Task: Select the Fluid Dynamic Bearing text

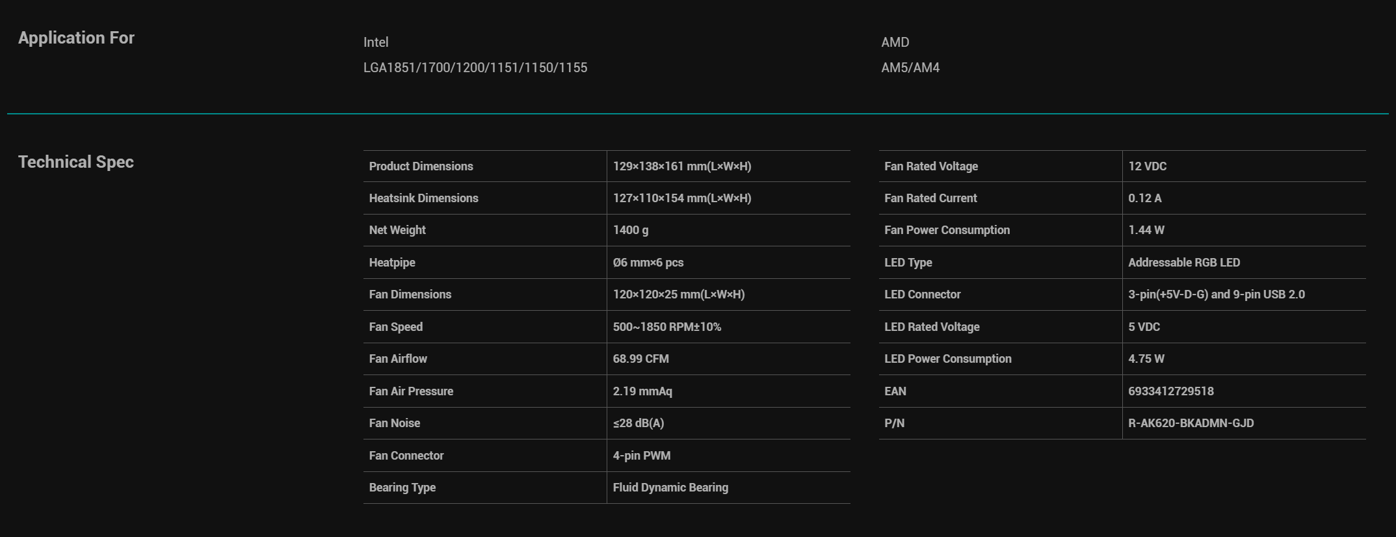Action: click(670, 488)
